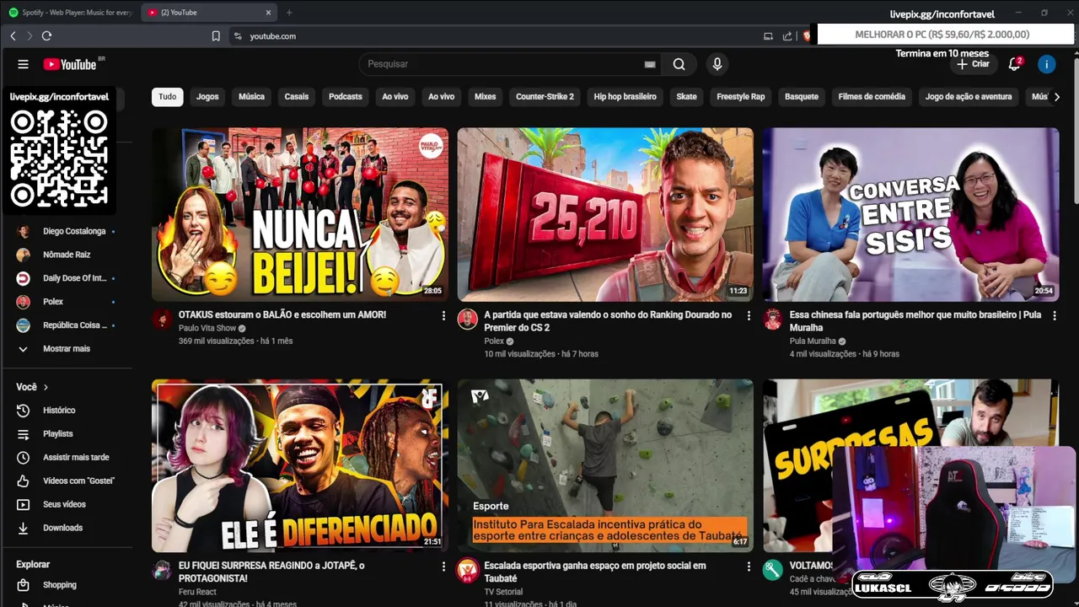Expand the Você section chevron
This screenshot has height=607, width=1079.
[x=46, y=387]
